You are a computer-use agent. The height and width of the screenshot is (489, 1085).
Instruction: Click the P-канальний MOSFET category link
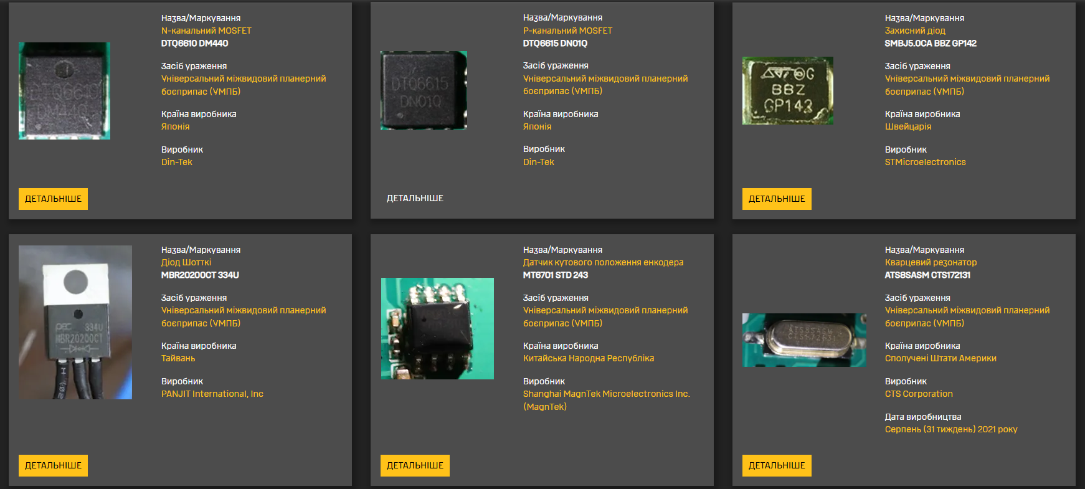point(567,31)
